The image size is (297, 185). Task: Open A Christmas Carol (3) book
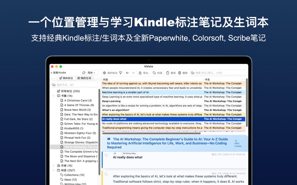click(76, 100)
